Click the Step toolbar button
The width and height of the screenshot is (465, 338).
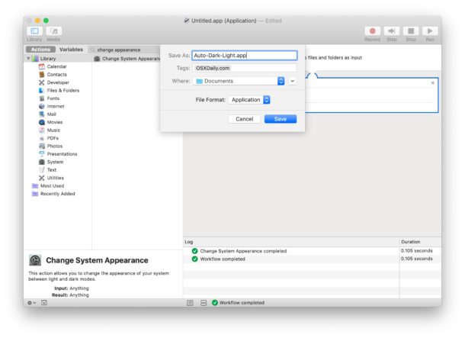[x=392, y=31]
